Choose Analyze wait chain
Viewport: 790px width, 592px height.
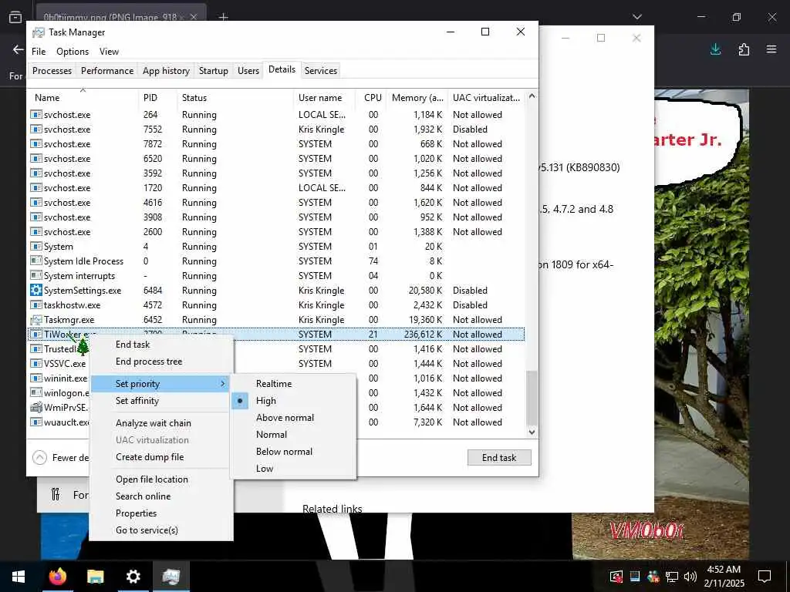pos(161,423)
